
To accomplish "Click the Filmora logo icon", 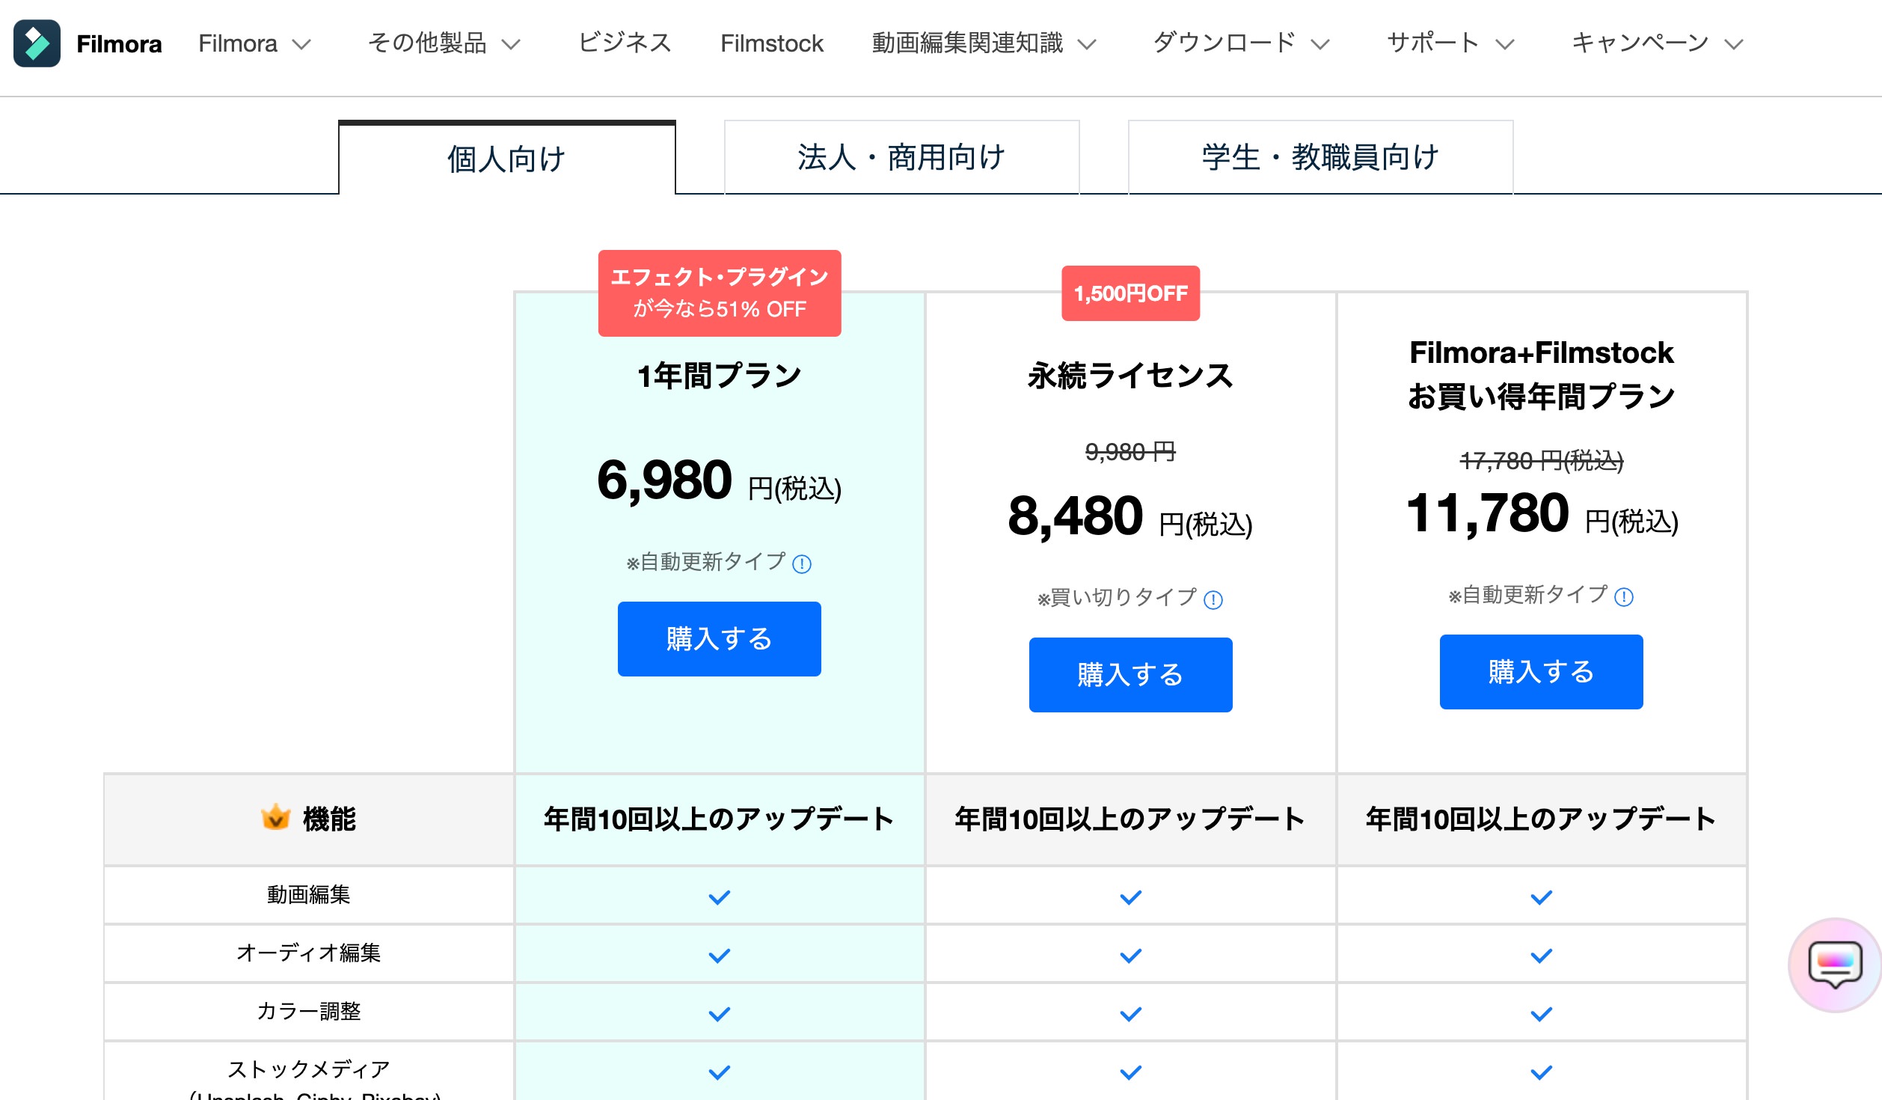I will (37, 43).
